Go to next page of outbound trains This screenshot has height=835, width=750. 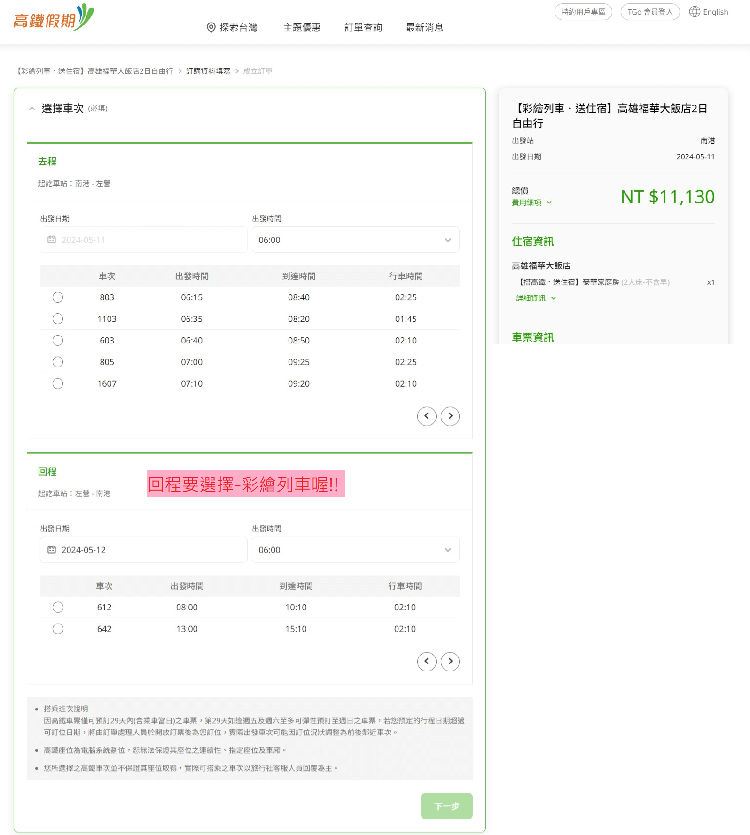click(450, 416)
